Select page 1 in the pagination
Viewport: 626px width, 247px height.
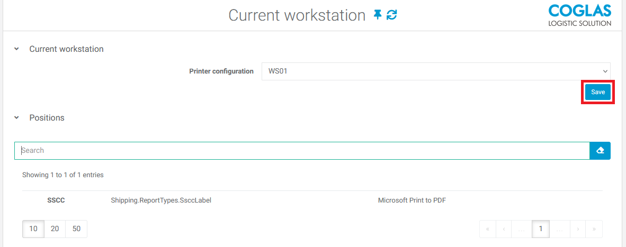pos(541,229)
